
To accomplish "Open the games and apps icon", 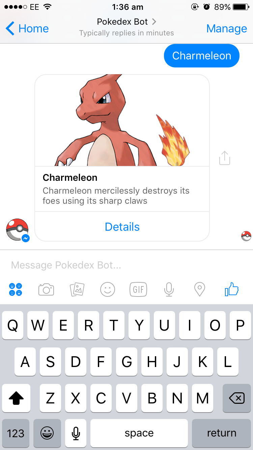I will click(16, 289).
